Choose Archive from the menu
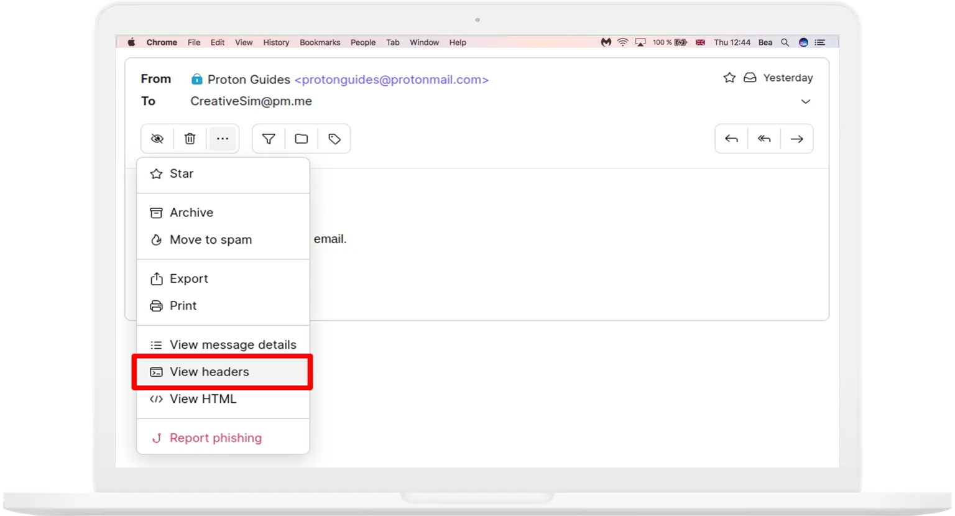 (x=223, y=213)
